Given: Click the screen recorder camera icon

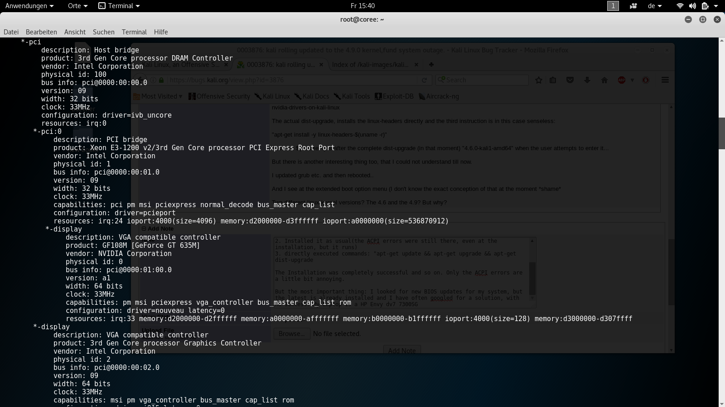Looking at the screenshot, I should pos(633,6).
